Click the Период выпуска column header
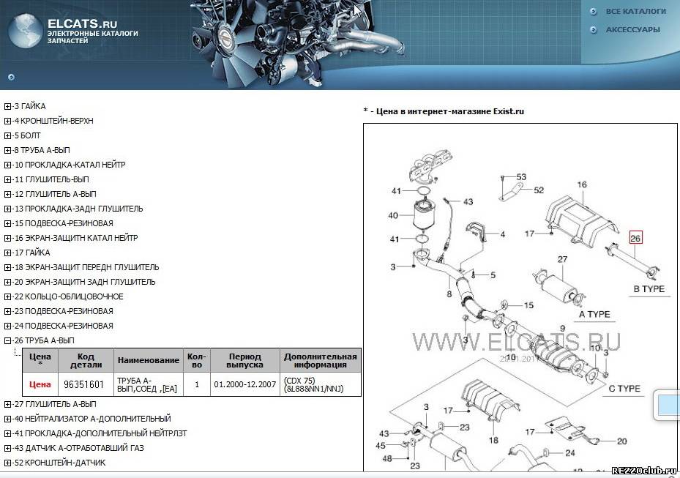 [x=245, y=360]
